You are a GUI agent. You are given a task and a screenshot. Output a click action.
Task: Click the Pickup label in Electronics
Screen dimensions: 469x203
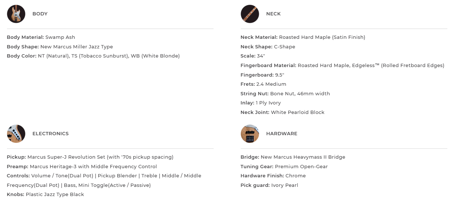click(x=17, y=157)
